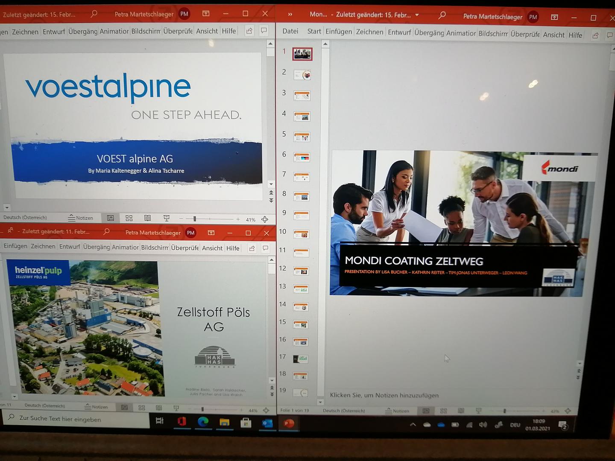The height and width of the screenshot is (461, 615).
Task: Open the Office app from the taskbar
Action: (182, 421)
